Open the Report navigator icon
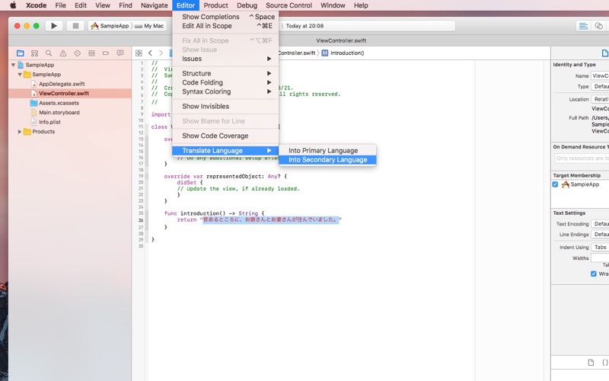The image size is (609, 381). click(x=120, y=53)
